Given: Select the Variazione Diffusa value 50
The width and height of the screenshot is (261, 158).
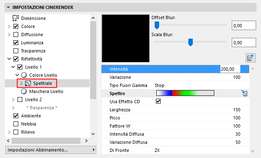Looking at the screenshot, I should point(238,142).
